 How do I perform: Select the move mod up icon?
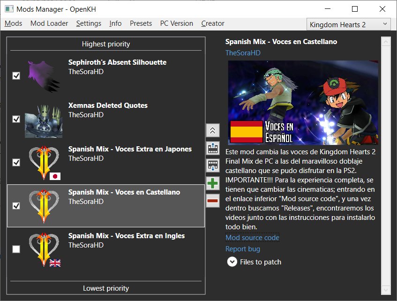tap(213, 148)
